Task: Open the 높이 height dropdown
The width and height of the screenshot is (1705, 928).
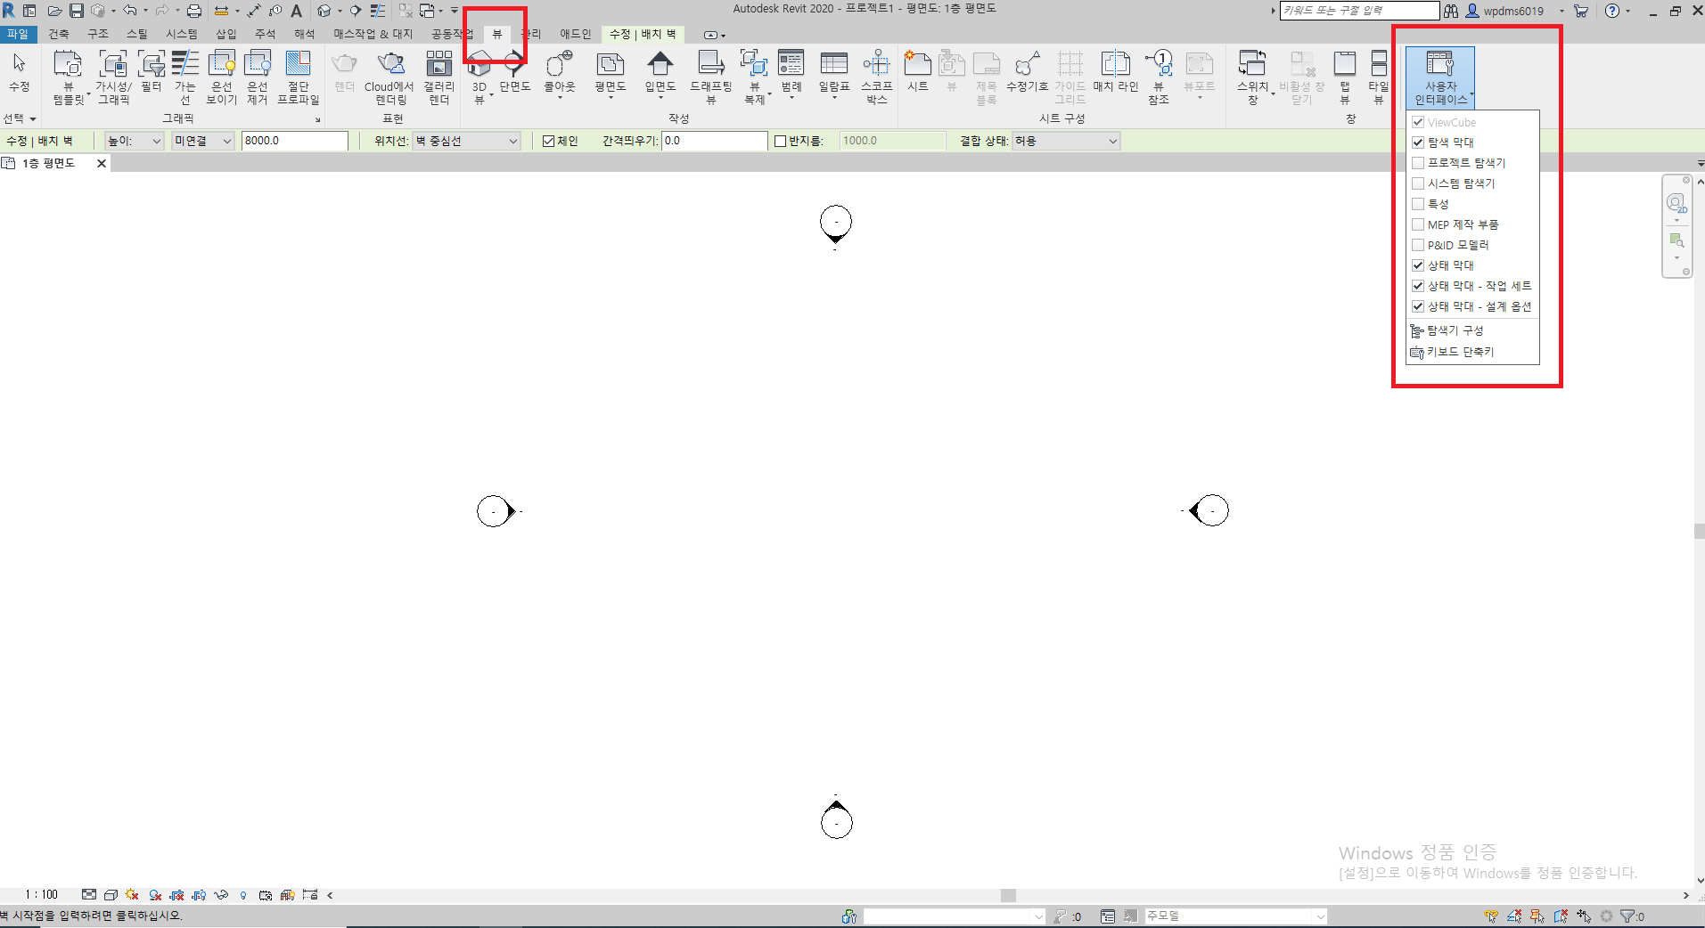Action: pyautogui.click(x=135, y=141)
